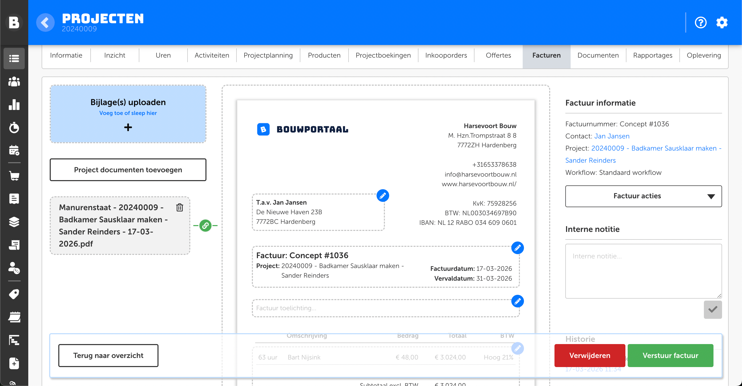Open the user with percent badge icon

click(14, 268)
